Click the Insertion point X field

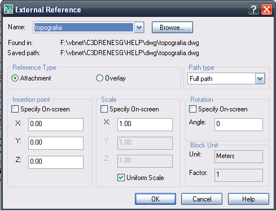[56, 124]
